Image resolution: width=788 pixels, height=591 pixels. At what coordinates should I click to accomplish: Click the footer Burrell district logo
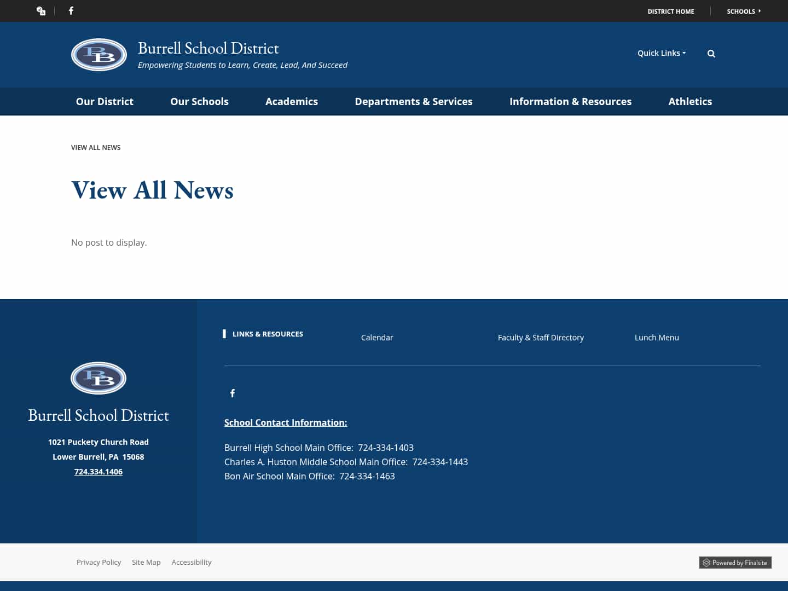99,378
